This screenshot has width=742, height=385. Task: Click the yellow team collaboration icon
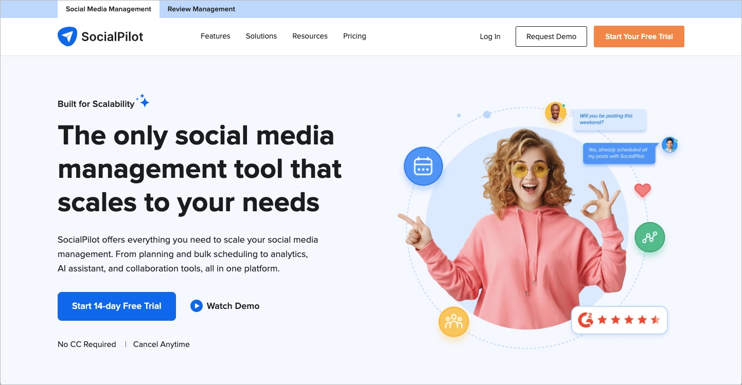pos(453,322)
